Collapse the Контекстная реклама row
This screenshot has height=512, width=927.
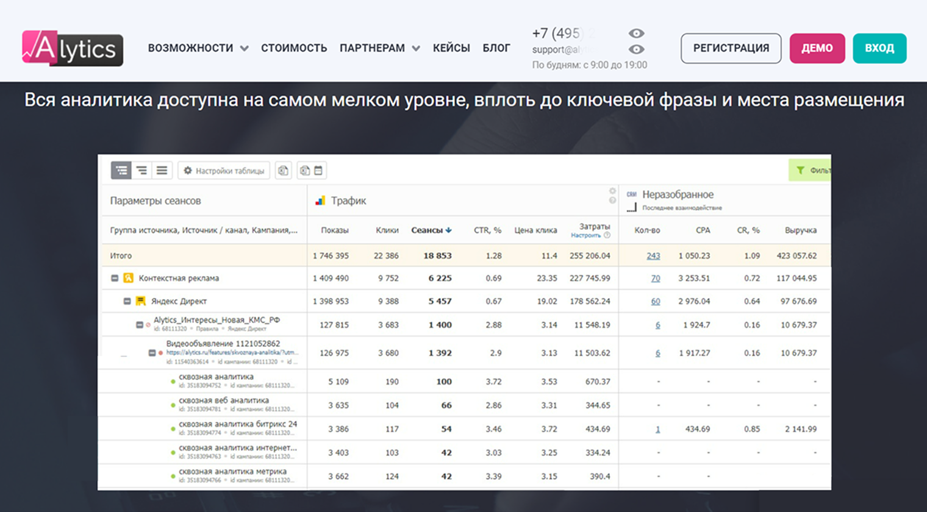tap(115, 278)
